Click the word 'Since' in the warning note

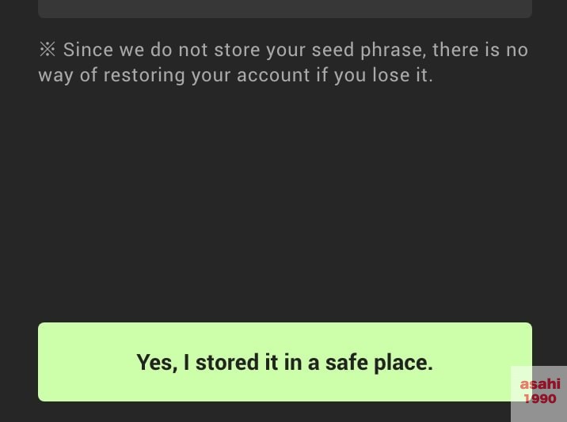point(88,50)
